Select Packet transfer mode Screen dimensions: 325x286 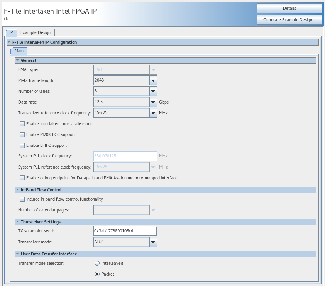(x=97, y=274)
